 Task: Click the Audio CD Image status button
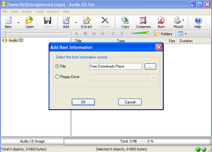pyautogui.click(x=32, y=141)
